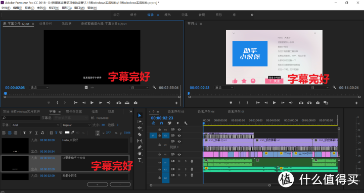Add a caption with the plus button
This screenshot has height=193, width=364.
point(97,184)
